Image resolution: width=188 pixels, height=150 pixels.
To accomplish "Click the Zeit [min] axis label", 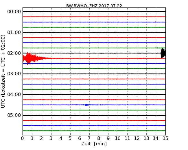I will [x=94, y=144].
